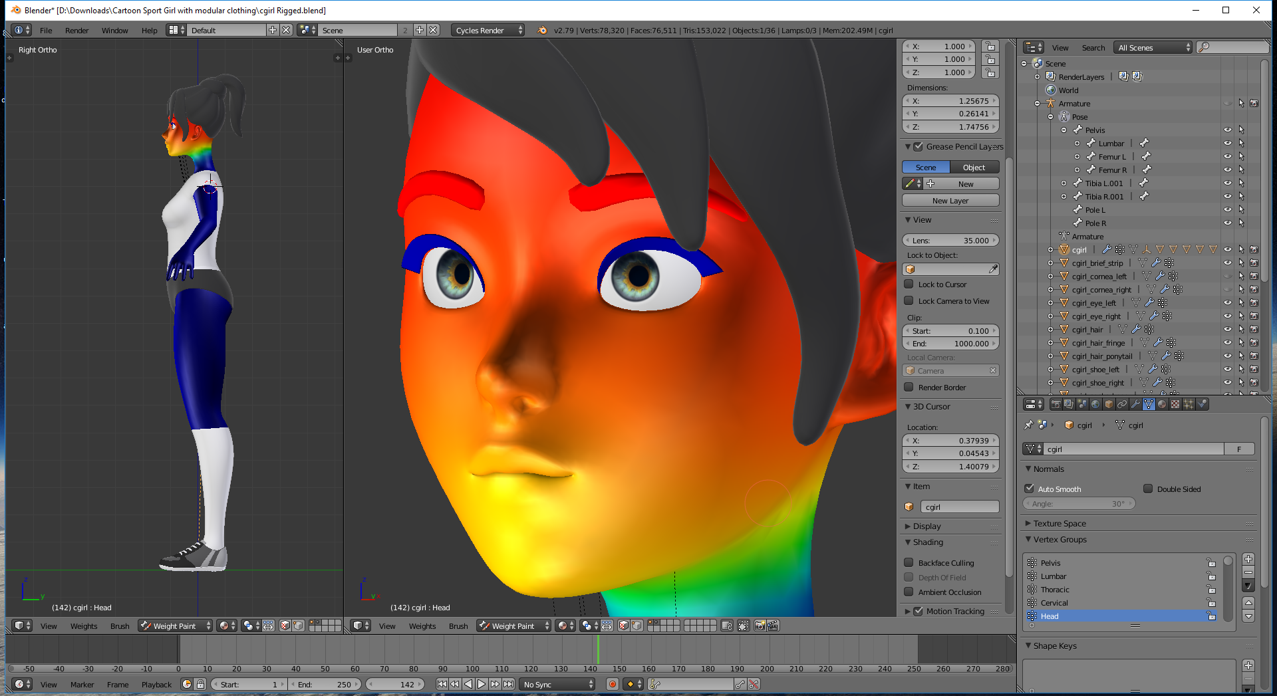This screenshot has height=696, width=1277.
Task: Enable Double Sided checkbox
Action: click(x=1148, y=489)
